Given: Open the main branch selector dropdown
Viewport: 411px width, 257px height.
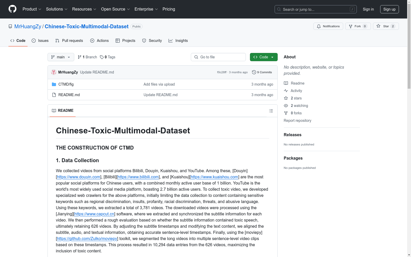Looking at the screenshot, I should point(61,57).
